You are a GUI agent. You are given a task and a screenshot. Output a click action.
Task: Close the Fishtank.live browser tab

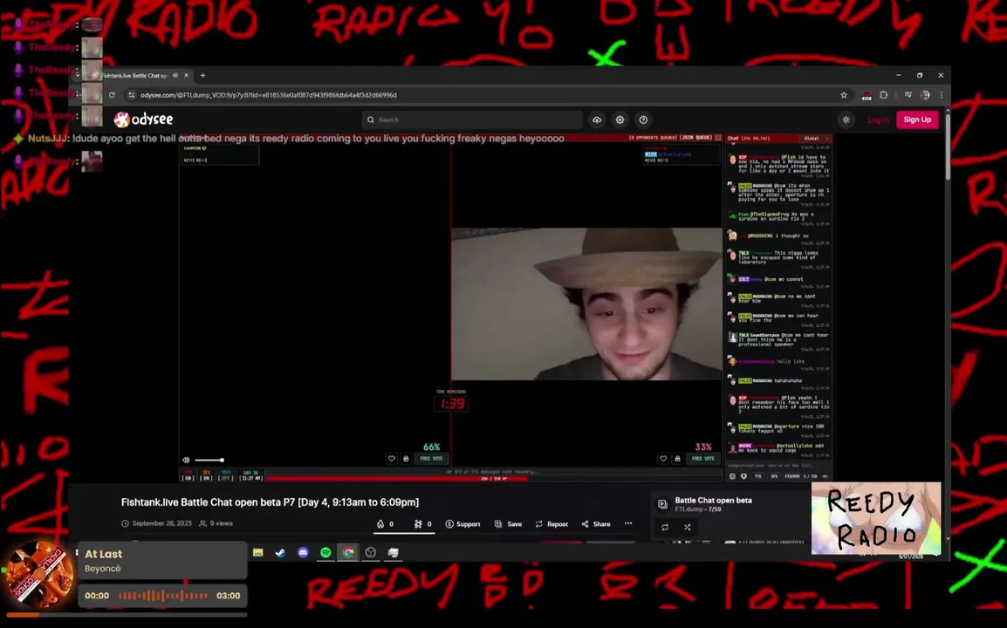[186, 75]
